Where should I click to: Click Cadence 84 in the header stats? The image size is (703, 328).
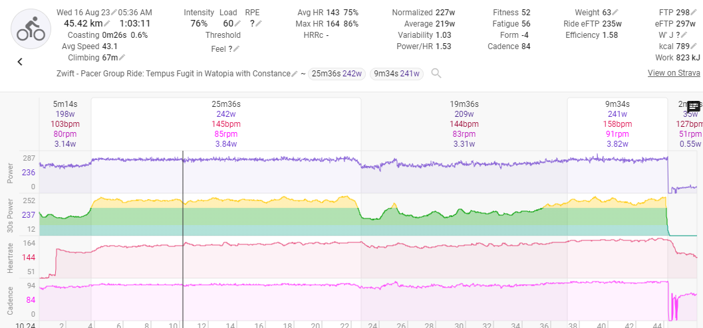click(509, 46)
